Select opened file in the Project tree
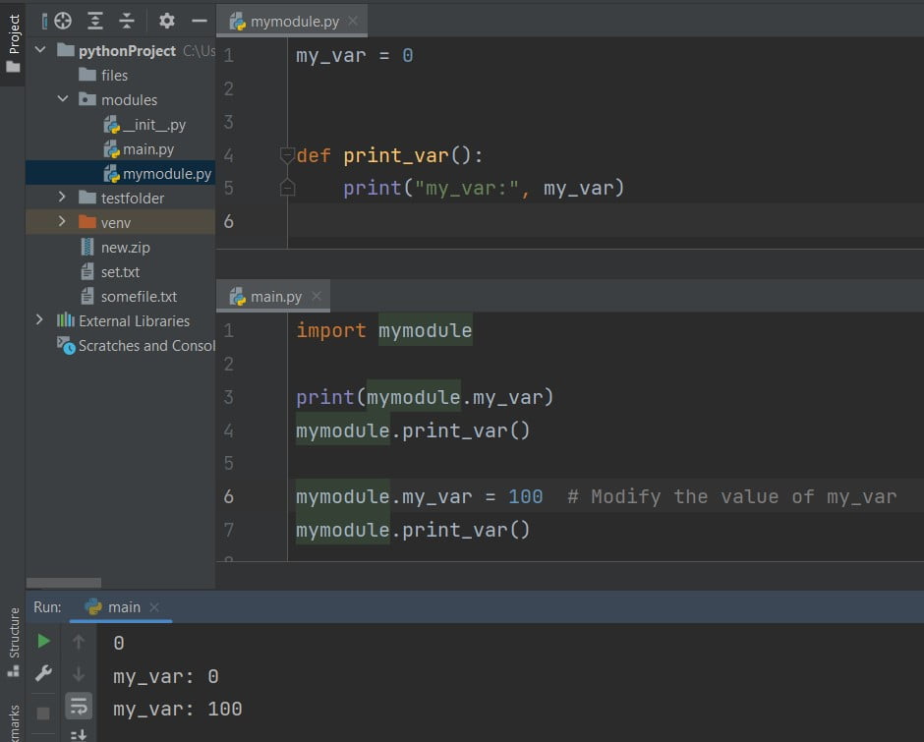Image resolution: width=924 pixels, height=742 pixels. [x=62, y=20]
